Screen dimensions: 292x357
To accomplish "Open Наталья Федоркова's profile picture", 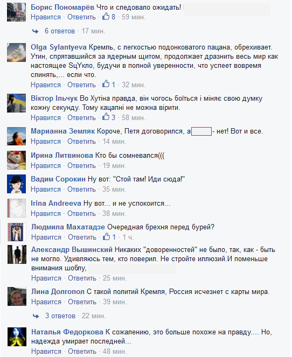I will point(17,337).
